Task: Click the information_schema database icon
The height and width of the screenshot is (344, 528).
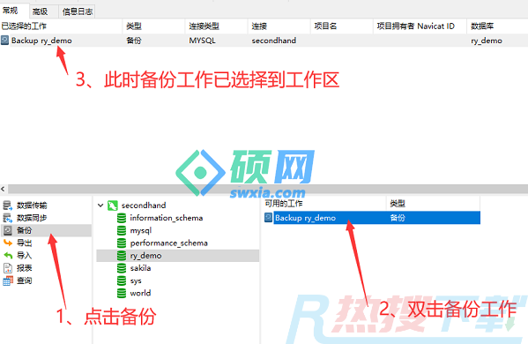Action: [122, 218]
